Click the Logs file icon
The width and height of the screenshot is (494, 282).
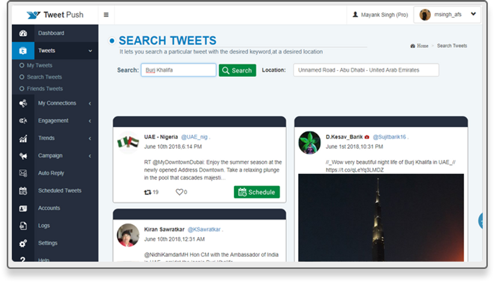point(23,226)
